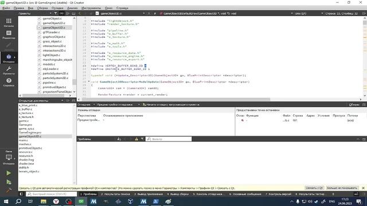
Task: Close the Open Documents panel
Action: point(73,101)
